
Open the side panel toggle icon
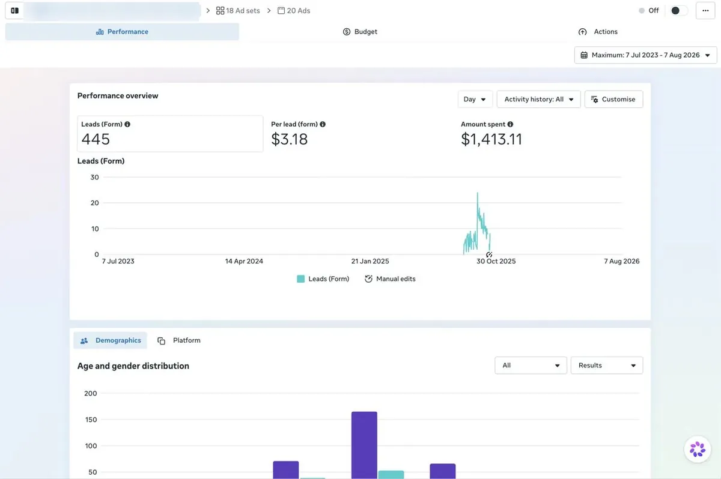tap(15, 11)
